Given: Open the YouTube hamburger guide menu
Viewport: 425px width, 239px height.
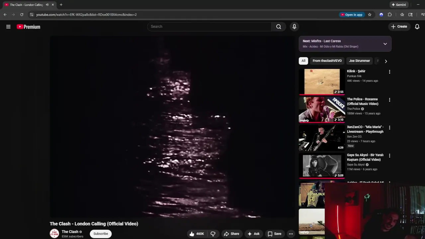Looking at the screenshot, I should 8,27.
